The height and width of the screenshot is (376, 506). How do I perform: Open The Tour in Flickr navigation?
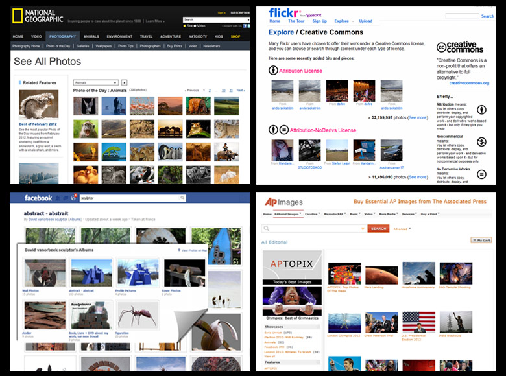point(296,21)
